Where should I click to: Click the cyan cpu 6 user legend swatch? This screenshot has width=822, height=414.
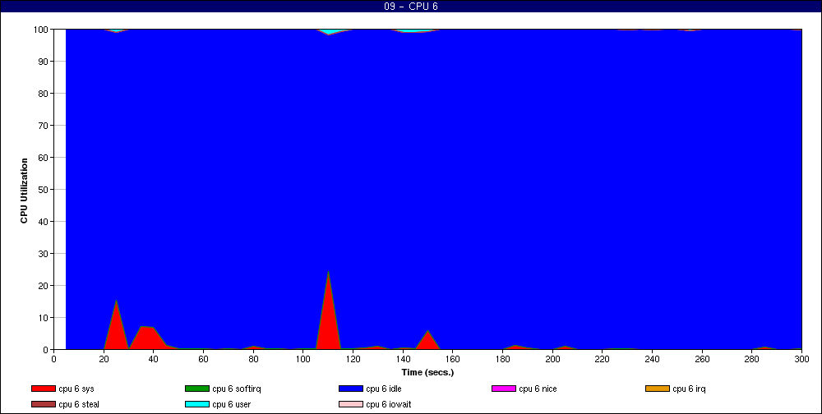(197, 404)
